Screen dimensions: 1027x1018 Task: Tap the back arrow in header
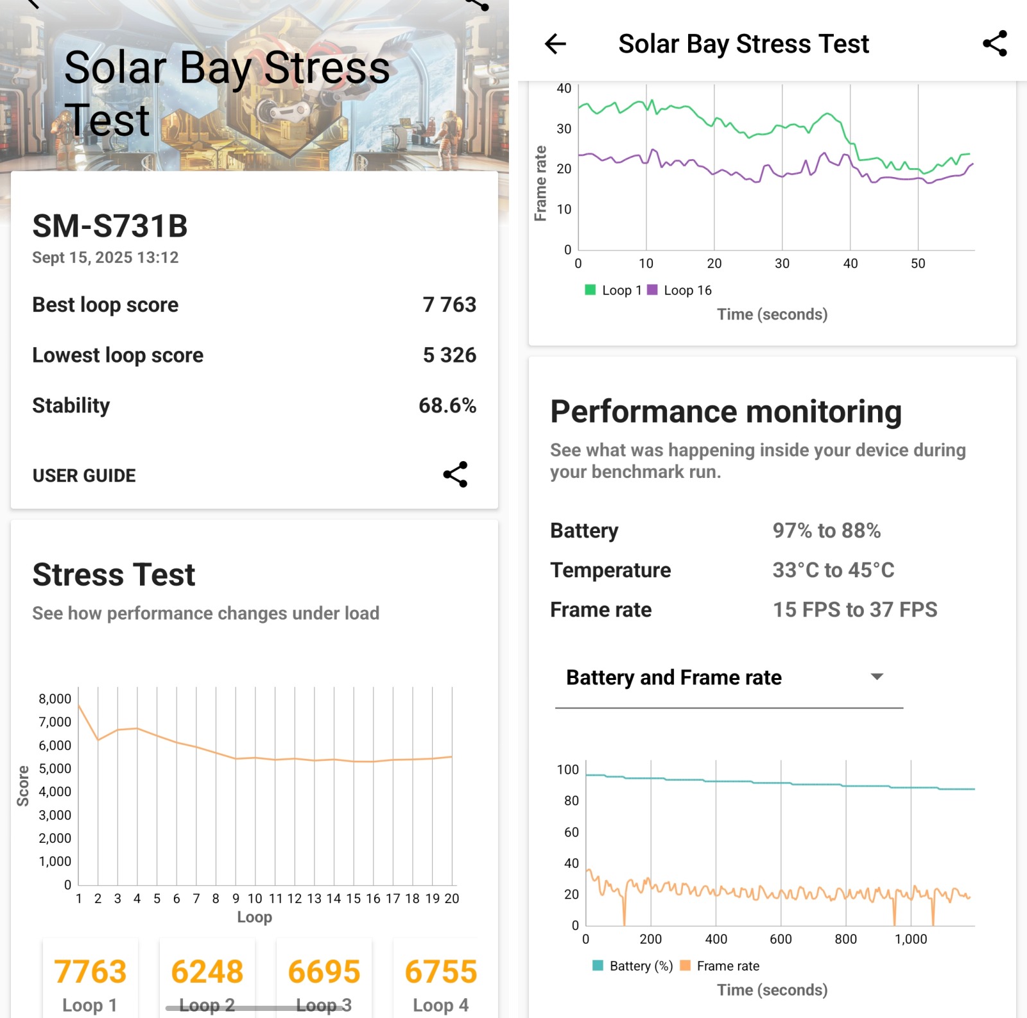(555, 44)
